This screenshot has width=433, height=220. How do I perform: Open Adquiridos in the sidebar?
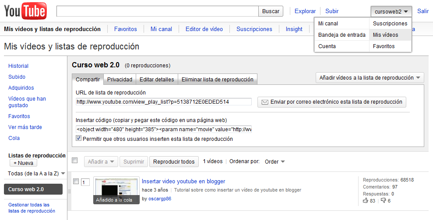click(x=21, y=88)
